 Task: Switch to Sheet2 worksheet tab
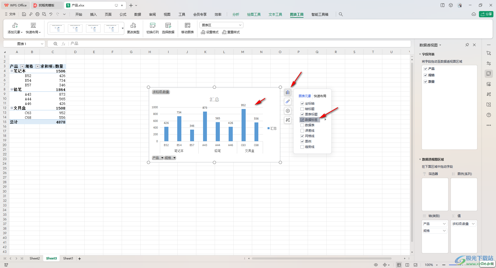[x=35, y=258]
